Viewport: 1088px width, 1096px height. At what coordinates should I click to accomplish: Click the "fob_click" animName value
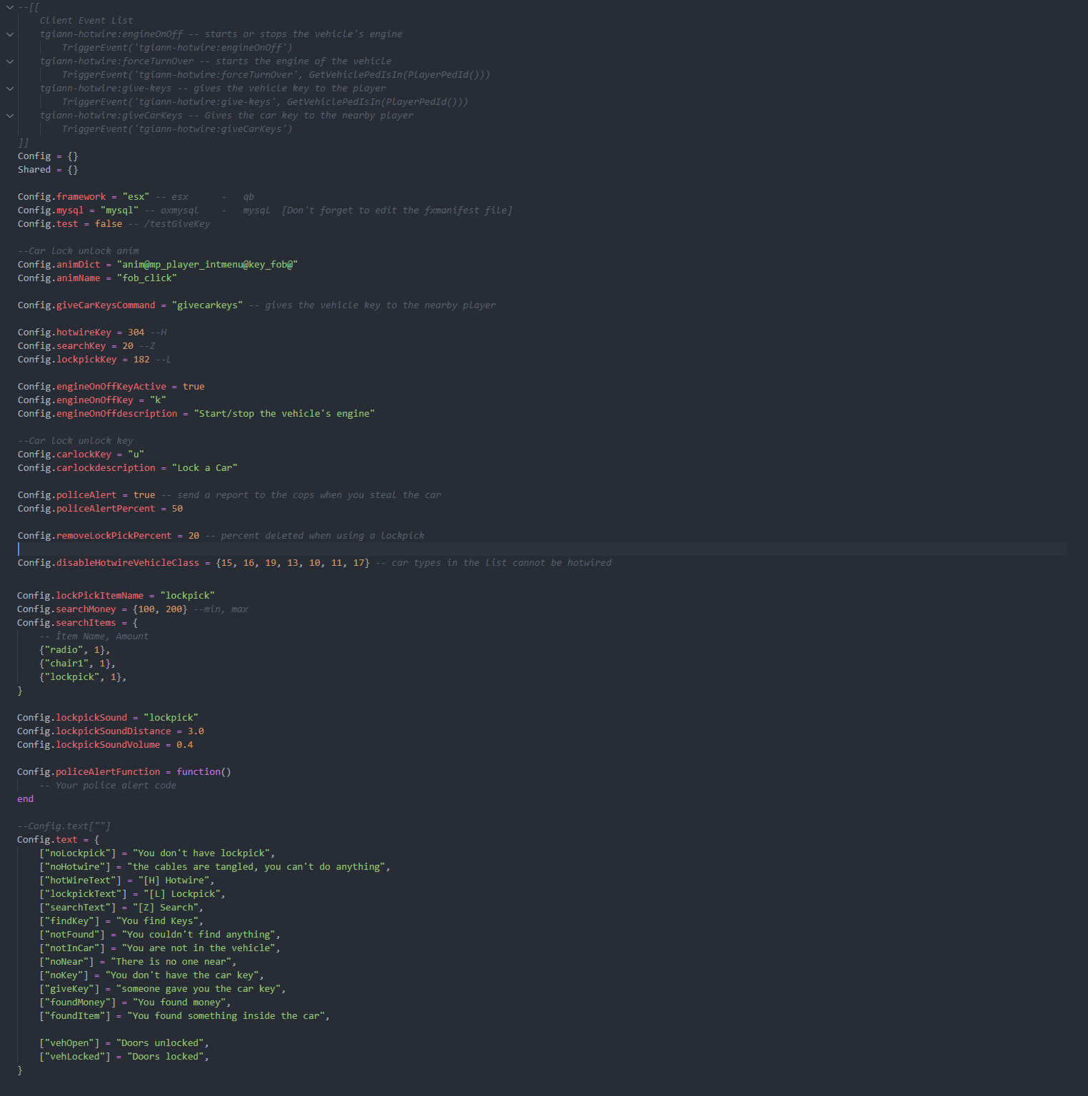[146, 278]
